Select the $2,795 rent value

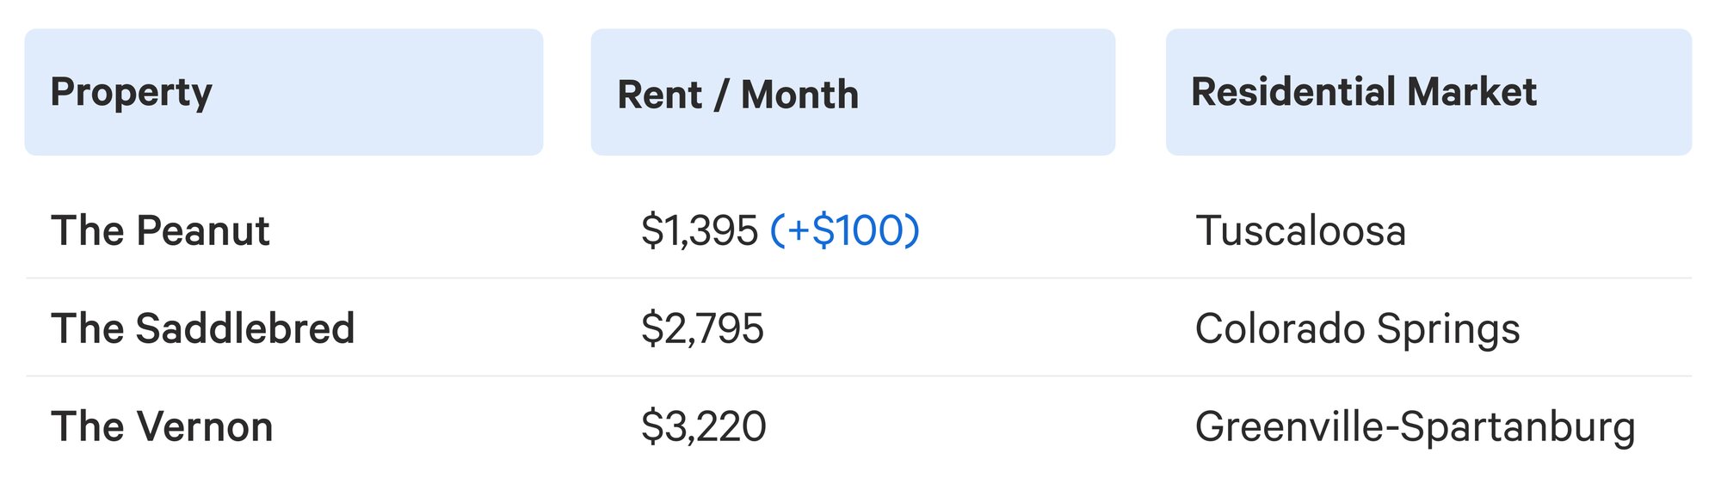[x=702, y=328]
